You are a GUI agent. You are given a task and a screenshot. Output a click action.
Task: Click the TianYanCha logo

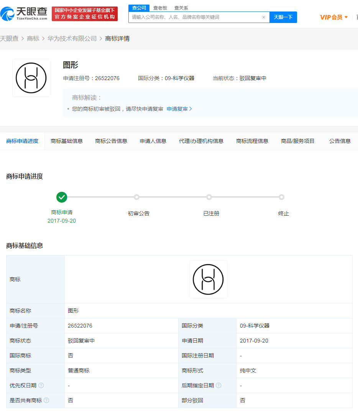(24, 14)
